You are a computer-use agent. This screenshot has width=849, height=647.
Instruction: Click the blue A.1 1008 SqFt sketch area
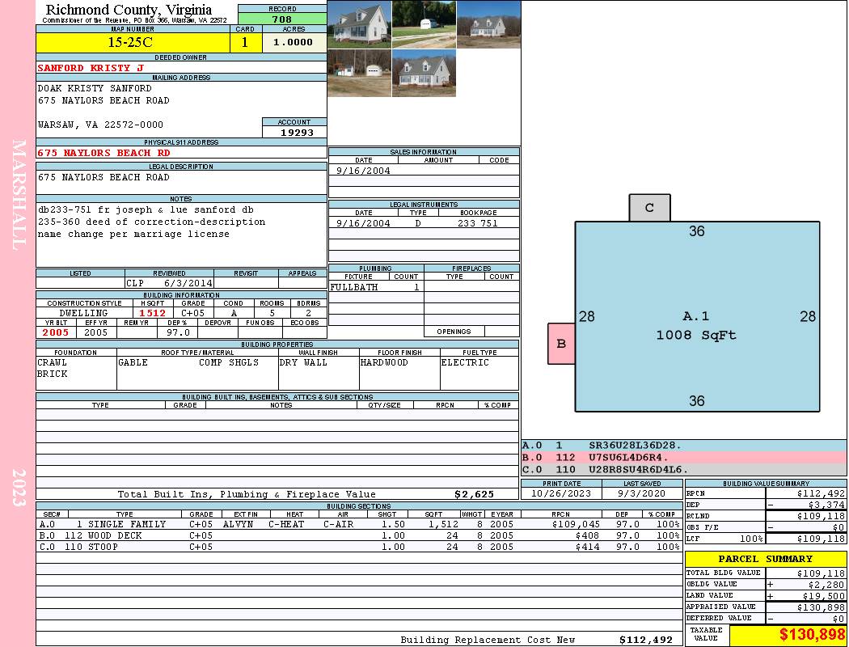tap(696, 323)
